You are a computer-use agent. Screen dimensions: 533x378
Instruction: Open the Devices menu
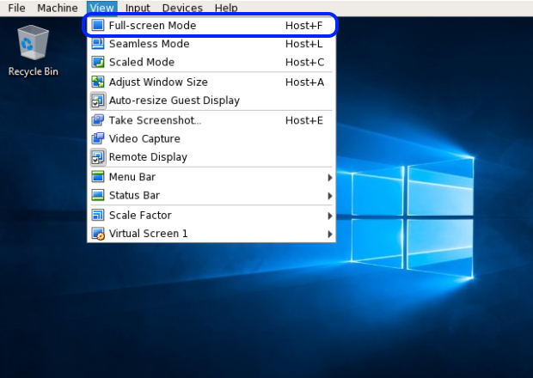pos(182,8)
